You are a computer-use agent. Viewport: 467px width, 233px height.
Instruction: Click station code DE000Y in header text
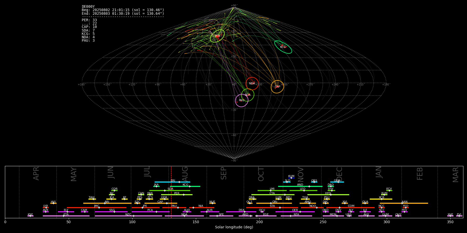click(88, 7)
